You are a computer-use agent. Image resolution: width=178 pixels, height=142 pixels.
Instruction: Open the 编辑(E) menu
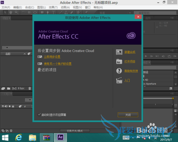[x=17, y=7]
